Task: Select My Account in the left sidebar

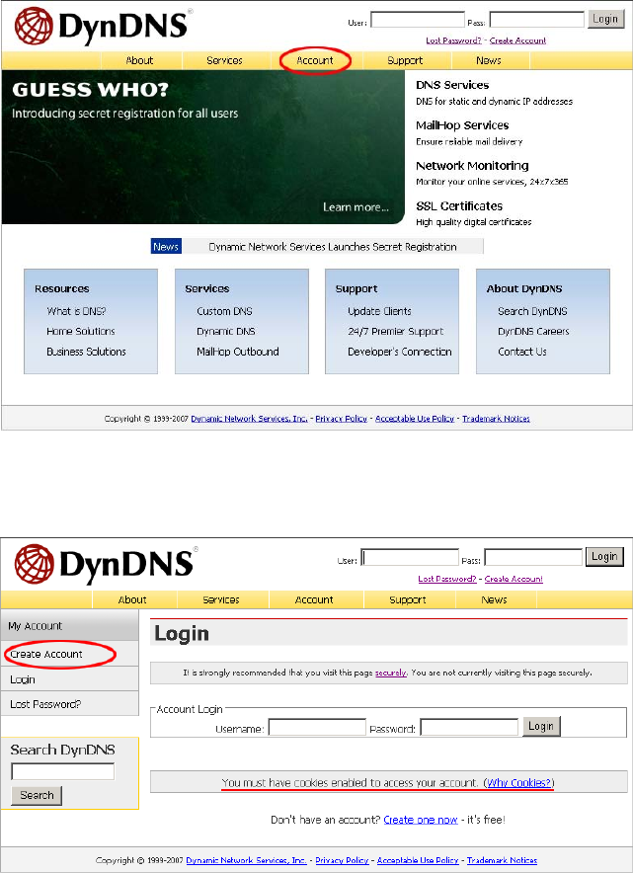Action: tap(69, 626)
